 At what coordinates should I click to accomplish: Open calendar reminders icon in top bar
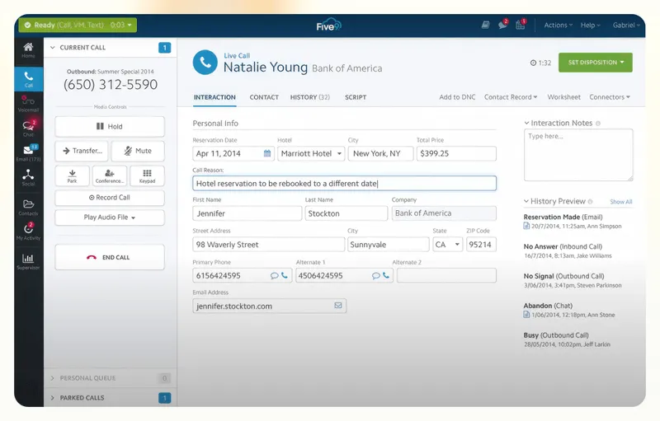[521, 26]
